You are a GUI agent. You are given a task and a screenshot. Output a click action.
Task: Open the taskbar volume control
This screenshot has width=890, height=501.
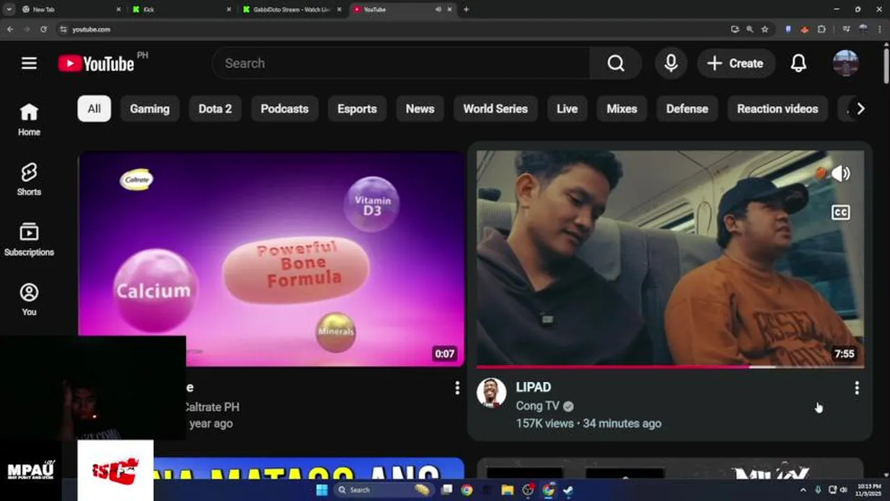[843, 490]
